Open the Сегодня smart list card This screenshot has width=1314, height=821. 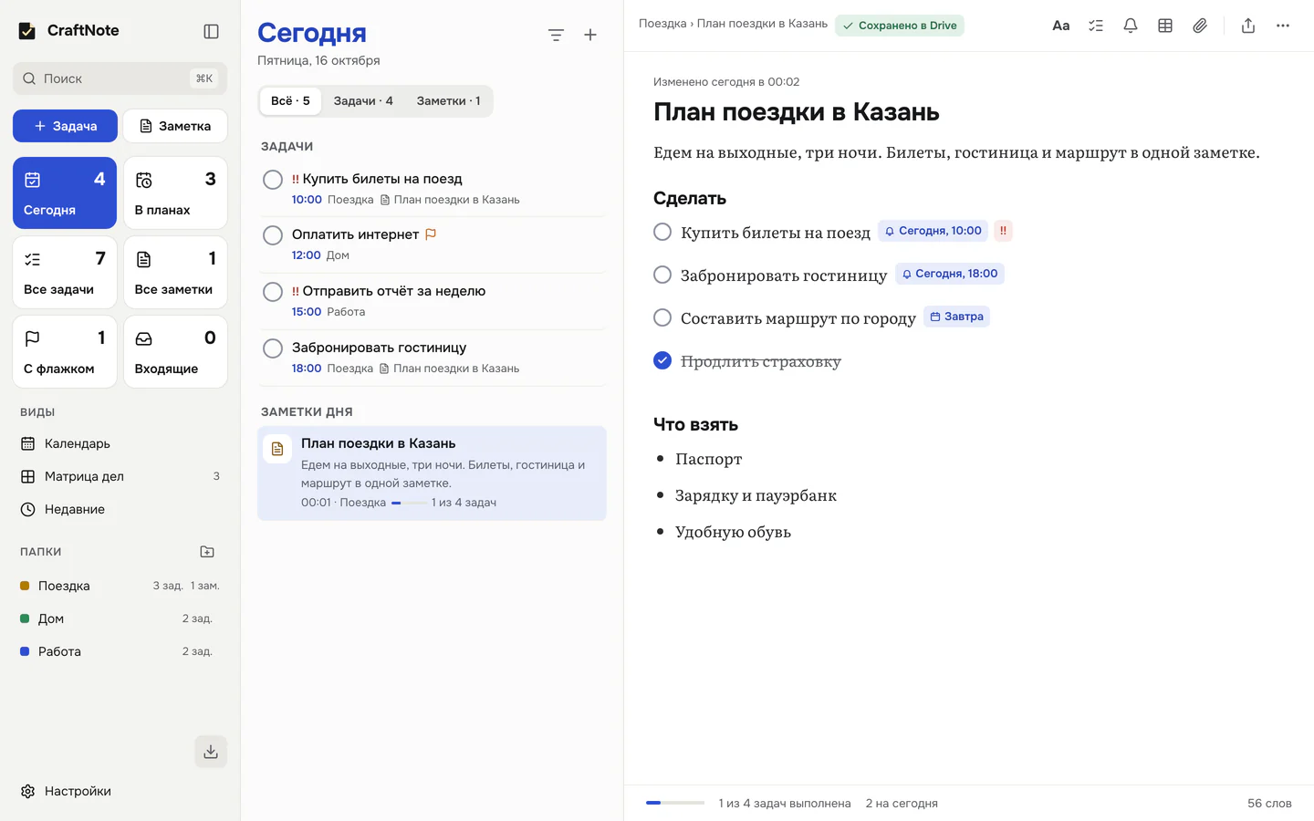point(65,193)
